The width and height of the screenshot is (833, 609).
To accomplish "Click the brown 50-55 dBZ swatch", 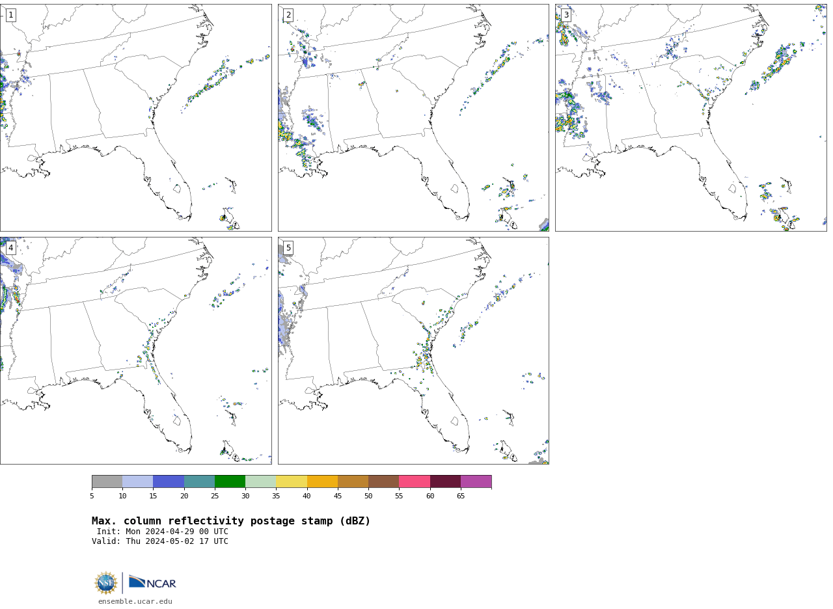I will [x=384, y=481].
